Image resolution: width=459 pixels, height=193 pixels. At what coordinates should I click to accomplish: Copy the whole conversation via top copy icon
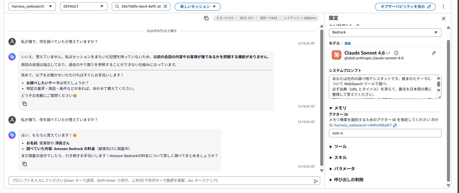tap(206, 18)
